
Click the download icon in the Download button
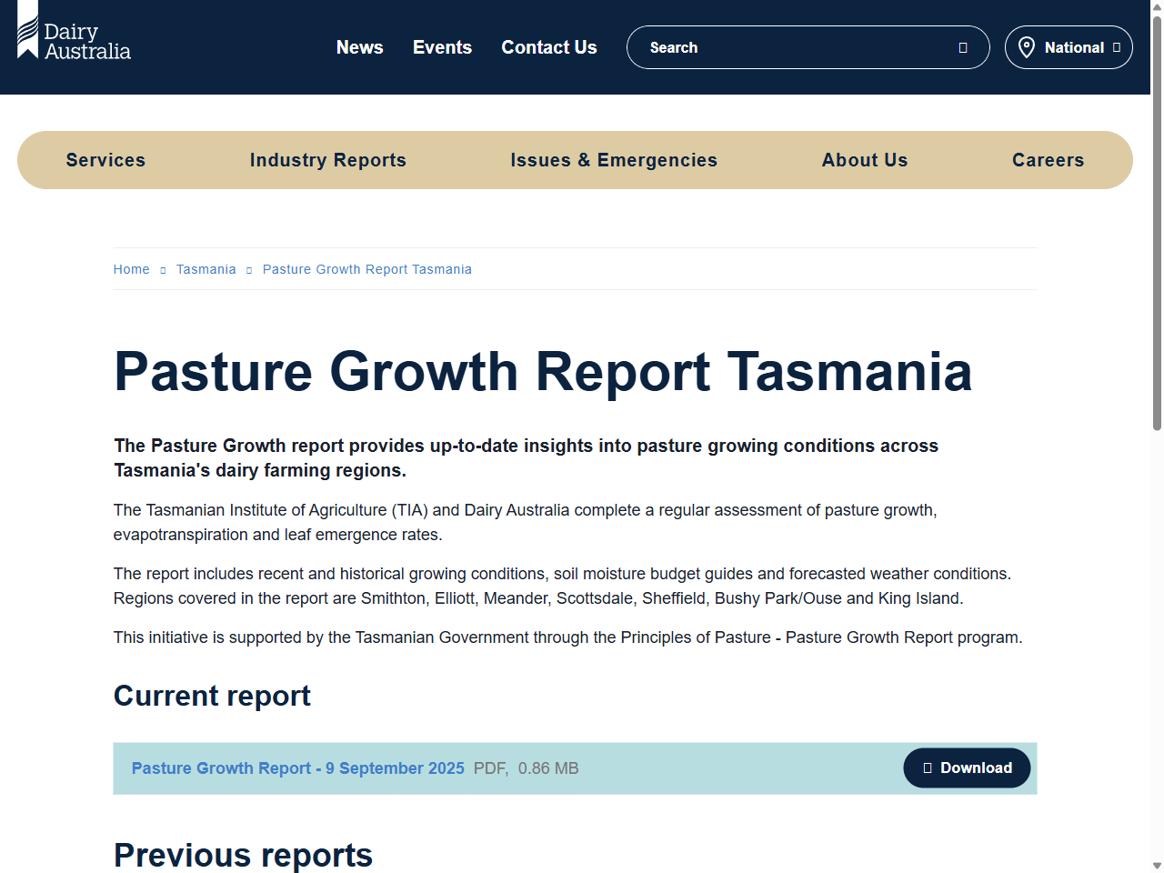pos(928,768)
